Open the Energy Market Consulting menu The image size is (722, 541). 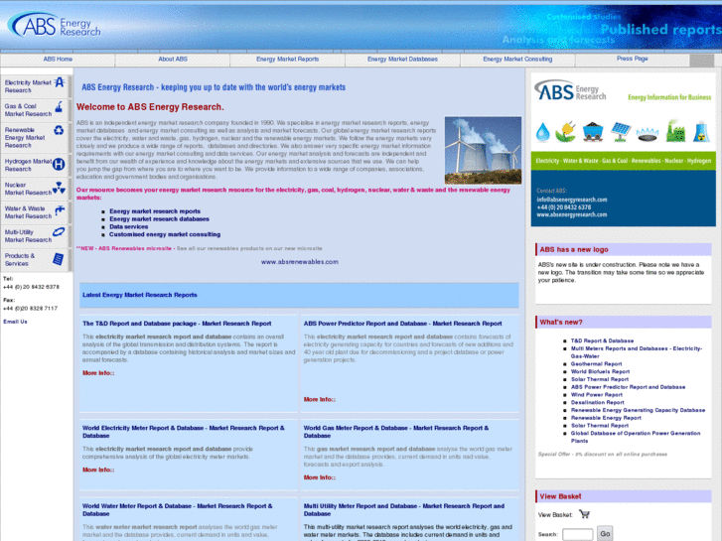(x=517, y=59)
